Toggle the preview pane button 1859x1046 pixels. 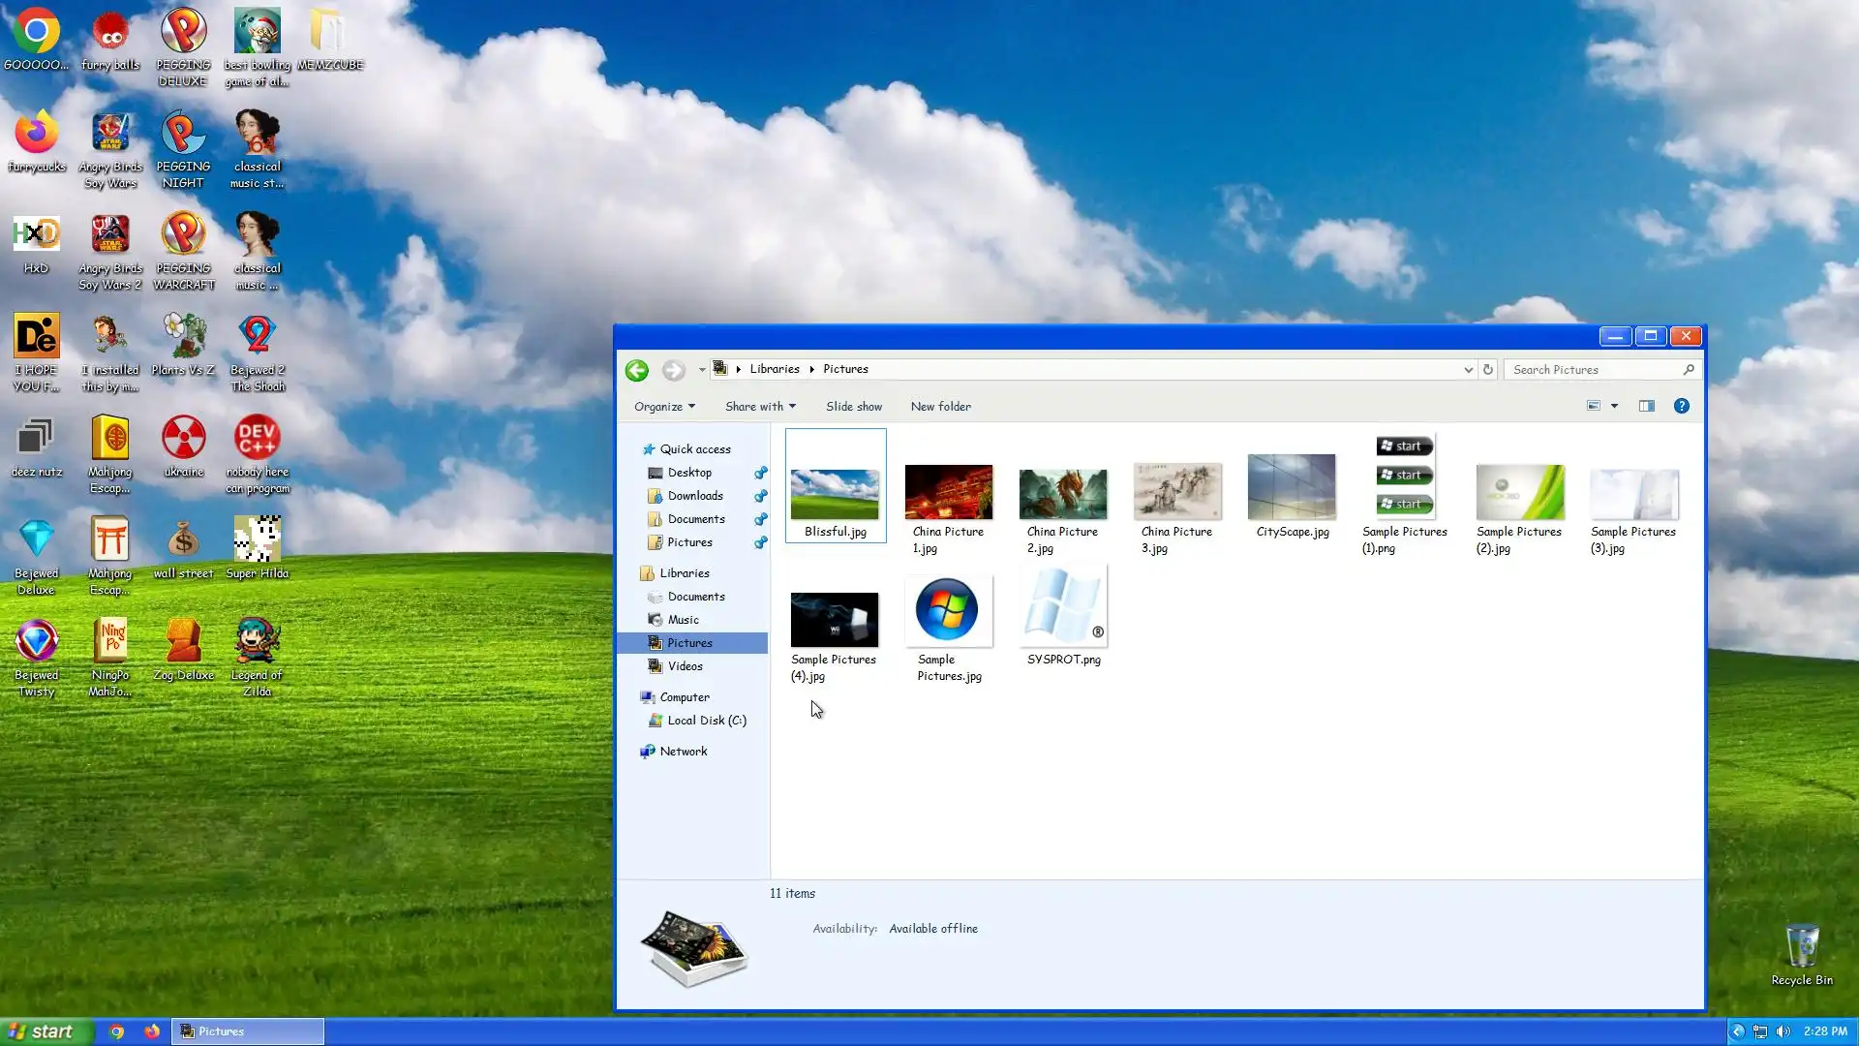[1646, 406]
